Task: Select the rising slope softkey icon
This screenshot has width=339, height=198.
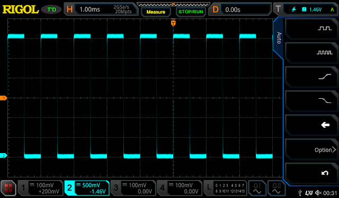Action: pyautogui.click(x=325, y=77)
